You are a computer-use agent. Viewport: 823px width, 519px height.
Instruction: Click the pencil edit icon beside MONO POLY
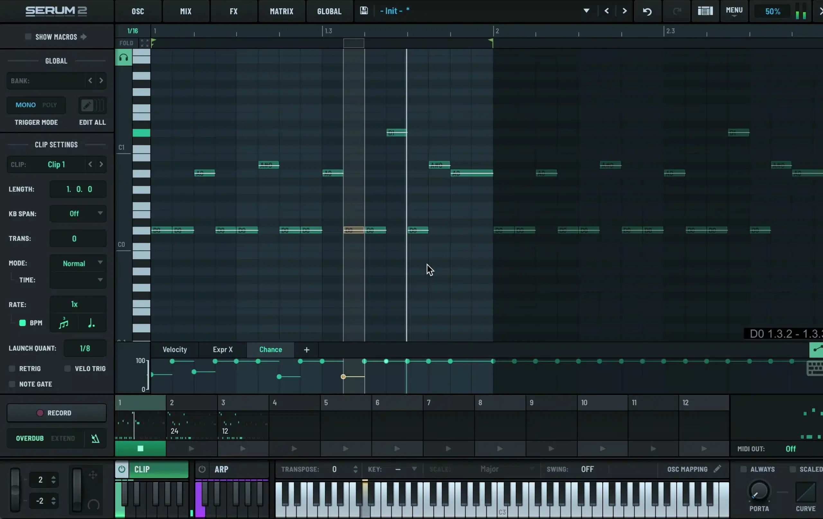click(x=87, y=105)
